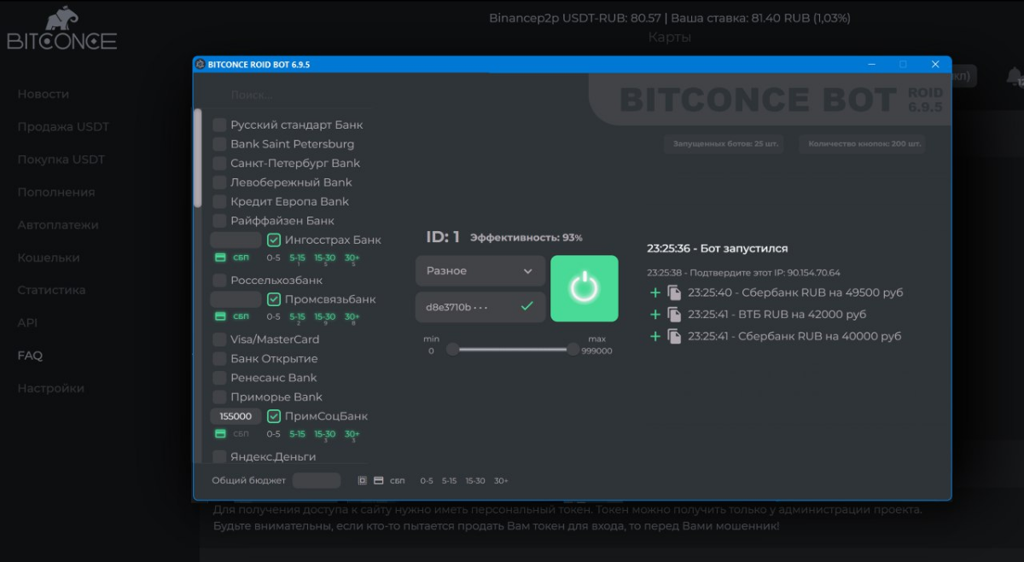Viewport: 1024px width, 562px height.
Task: Click the bank list vertical scrollbar
Action: (x=198, y=158)
